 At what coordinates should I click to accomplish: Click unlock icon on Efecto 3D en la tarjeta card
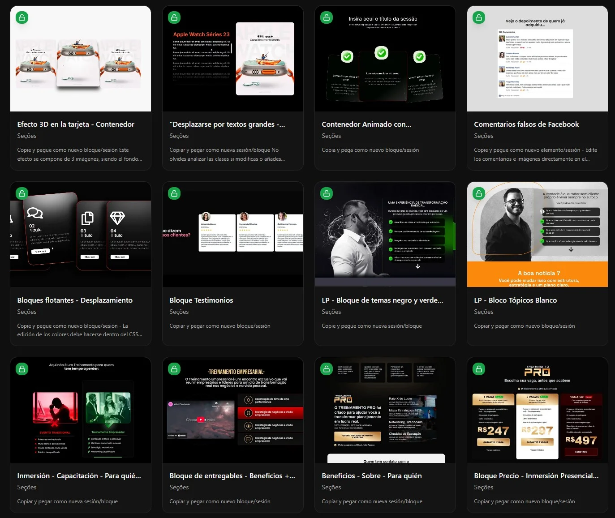(x=22, y=17)
